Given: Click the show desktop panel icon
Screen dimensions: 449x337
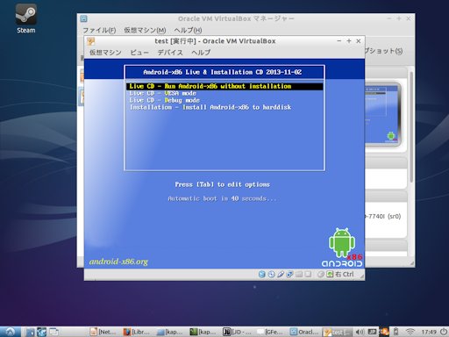Looking at the screenshot, I should coord(53,332).
